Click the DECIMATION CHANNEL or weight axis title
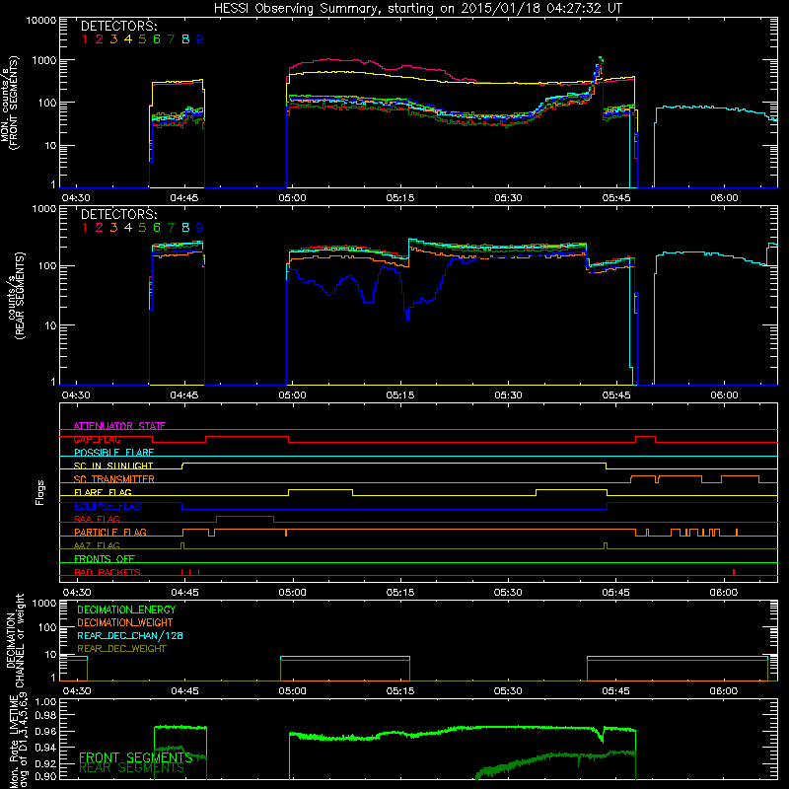The image size is (789, 789). [15, 640]
